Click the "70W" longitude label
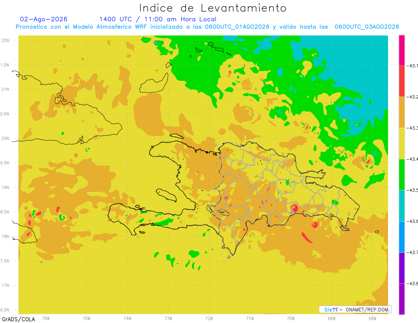Viewport: 418px width, 323px height. (291, 318)
